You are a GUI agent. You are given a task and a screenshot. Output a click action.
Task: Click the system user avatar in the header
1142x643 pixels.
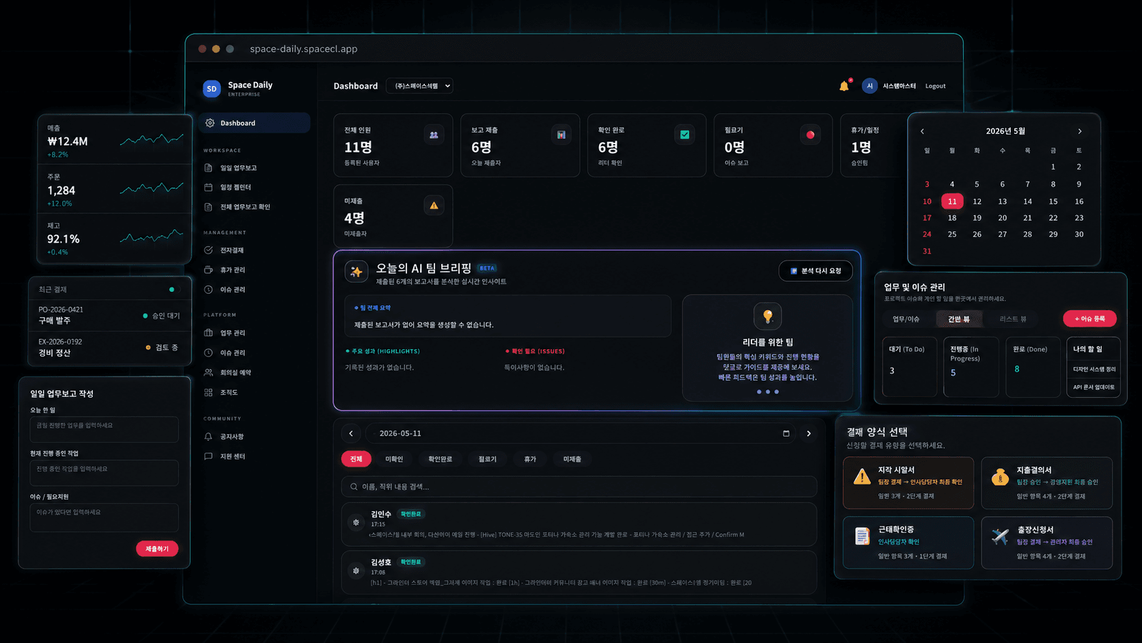[x=869, y=86]
